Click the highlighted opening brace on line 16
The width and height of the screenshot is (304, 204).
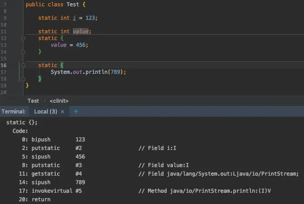click(x=62, y=65)
